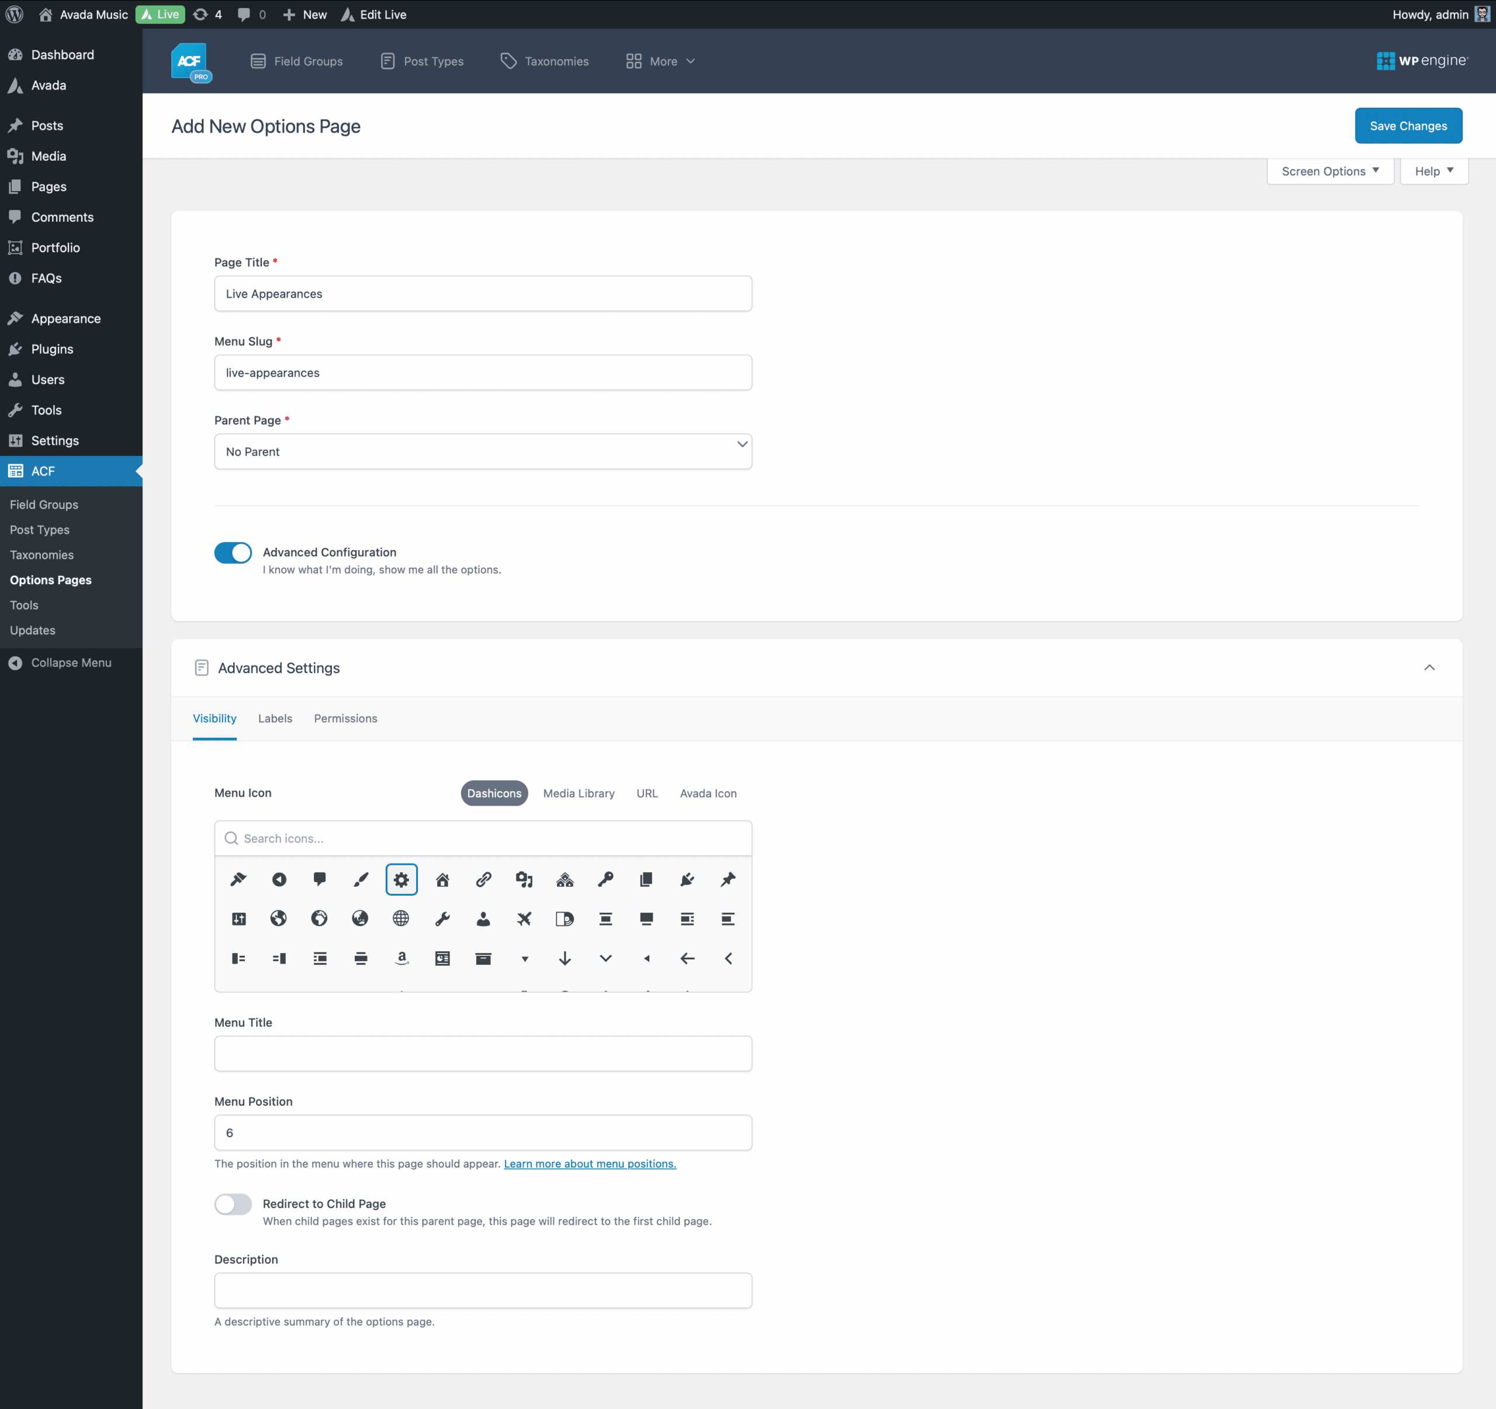1496x1409 pixels.
Task: Open the Learn more about menu positions link
Action: [x=589, y=1163]
